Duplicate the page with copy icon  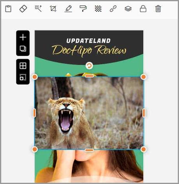coord(23,49)
